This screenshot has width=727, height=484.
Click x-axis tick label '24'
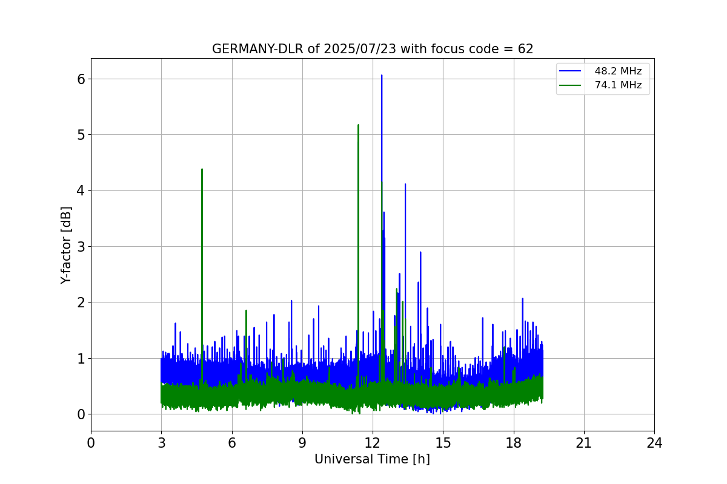pyautogui.click(x=654, y=443)
